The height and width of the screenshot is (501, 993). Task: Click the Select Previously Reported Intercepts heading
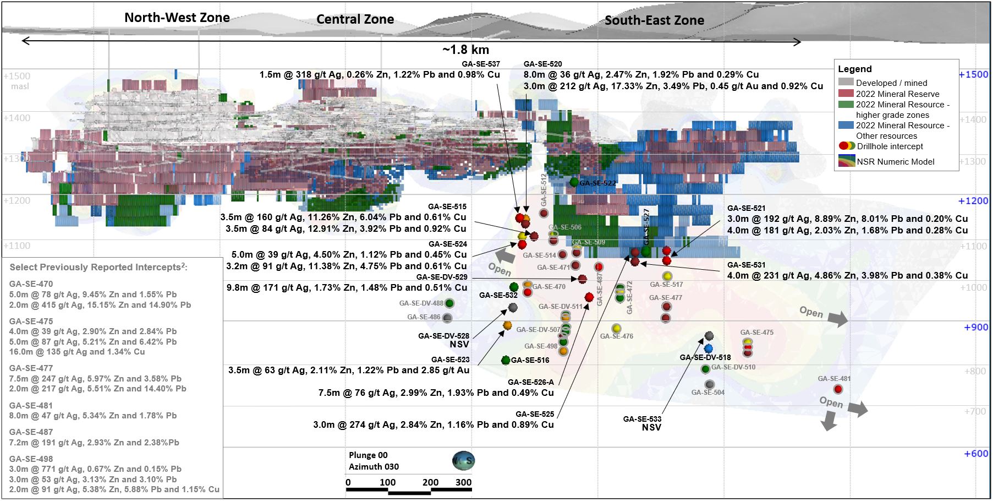click(x=98, y=267)
